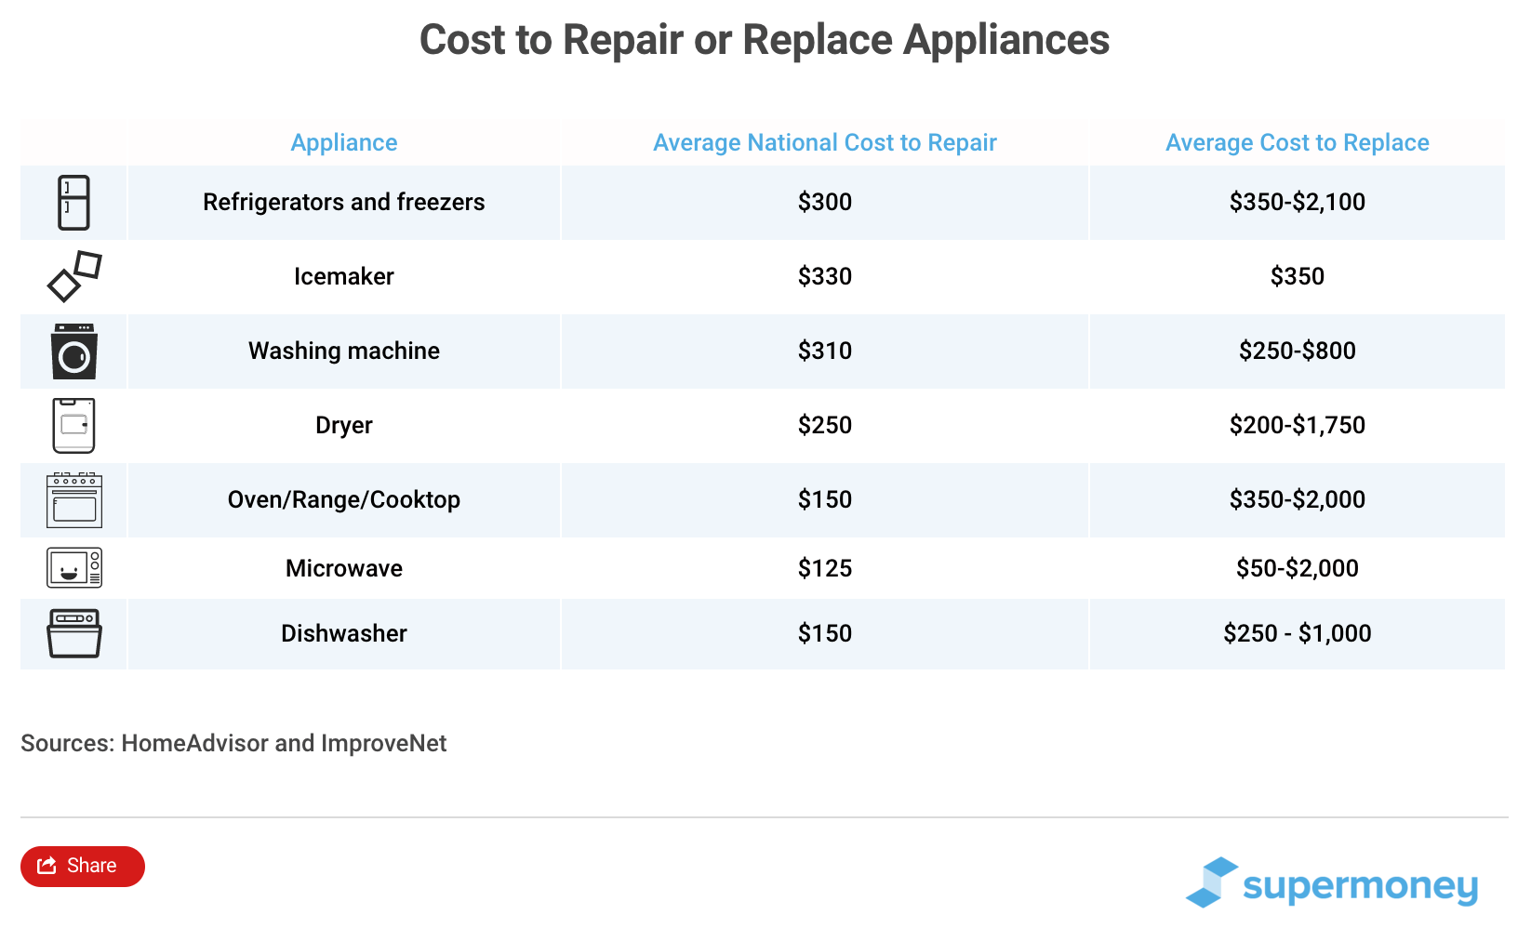The height and width of the screenshot is (928, 1531).
Task: Click the Average Cost to Replace column header
Action: click(1297, 142)
